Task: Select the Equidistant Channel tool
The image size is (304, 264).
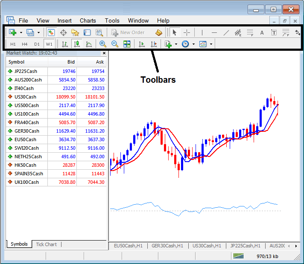Action: [x=238, y=32]
